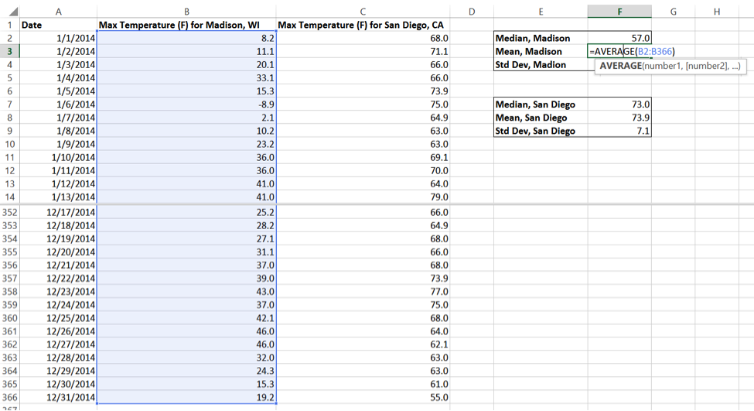The height and width of the screenshot is (411, 754).
Task: Click row header 366
Action: pyautogui.click(x=10, y=398)
